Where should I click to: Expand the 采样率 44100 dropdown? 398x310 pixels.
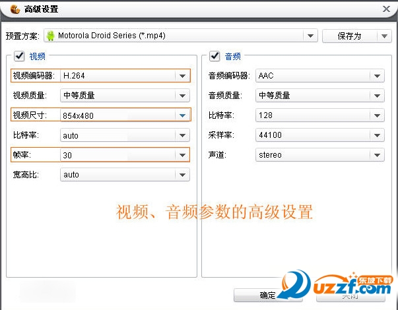click(x=377, y=135)
